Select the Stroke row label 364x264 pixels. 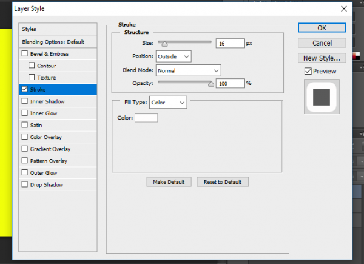[38, 89]
